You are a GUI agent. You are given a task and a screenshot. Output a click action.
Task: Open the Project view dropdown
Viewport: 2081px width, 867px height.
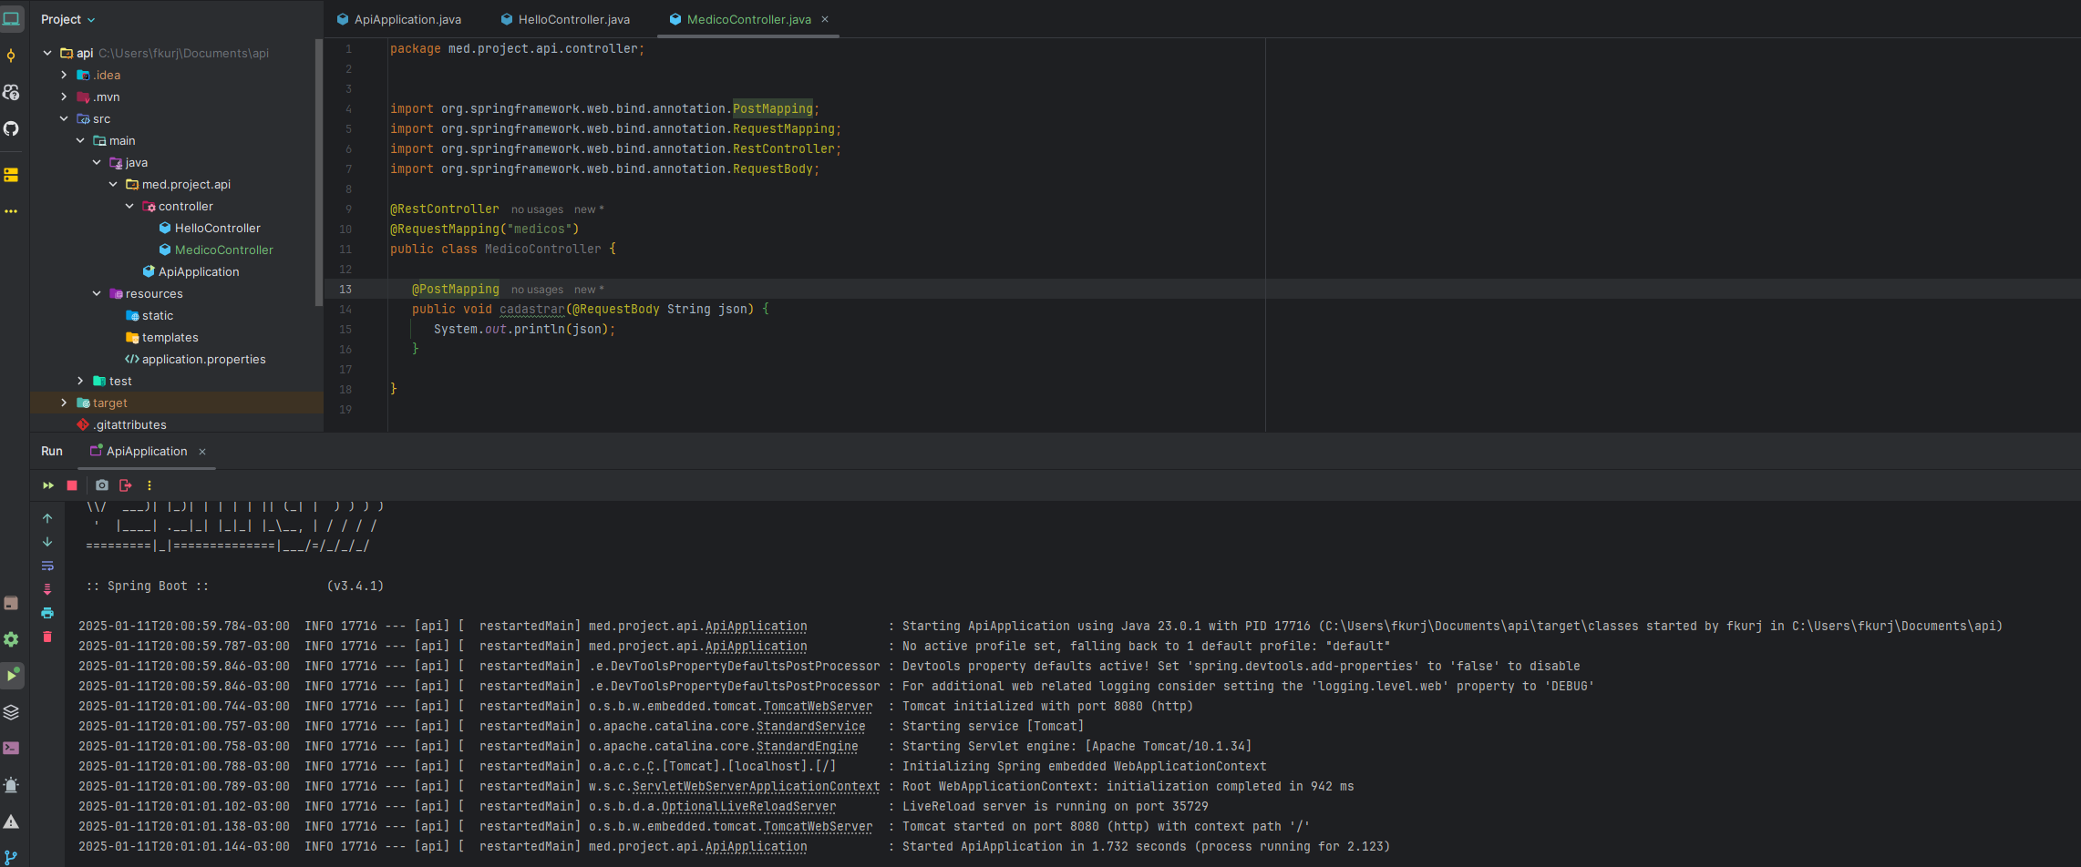[x=67, y=19]
